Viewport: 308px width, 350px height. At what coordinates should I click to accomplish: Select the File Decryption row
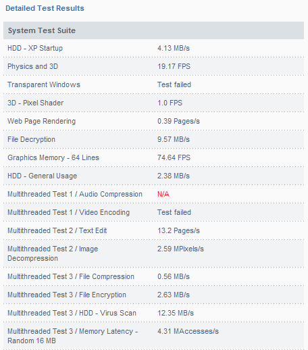click(153, 139)
